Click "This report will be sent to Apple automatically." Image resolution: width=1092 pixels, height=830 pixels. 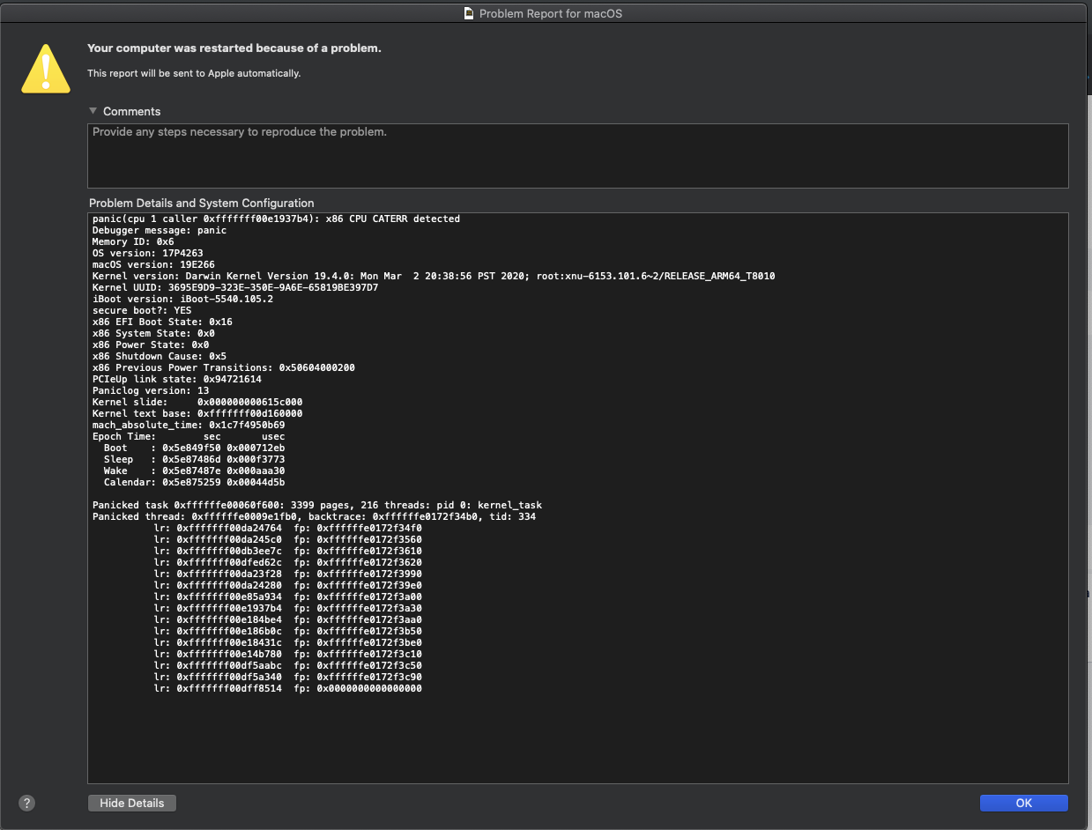click(x=194, y=73)
